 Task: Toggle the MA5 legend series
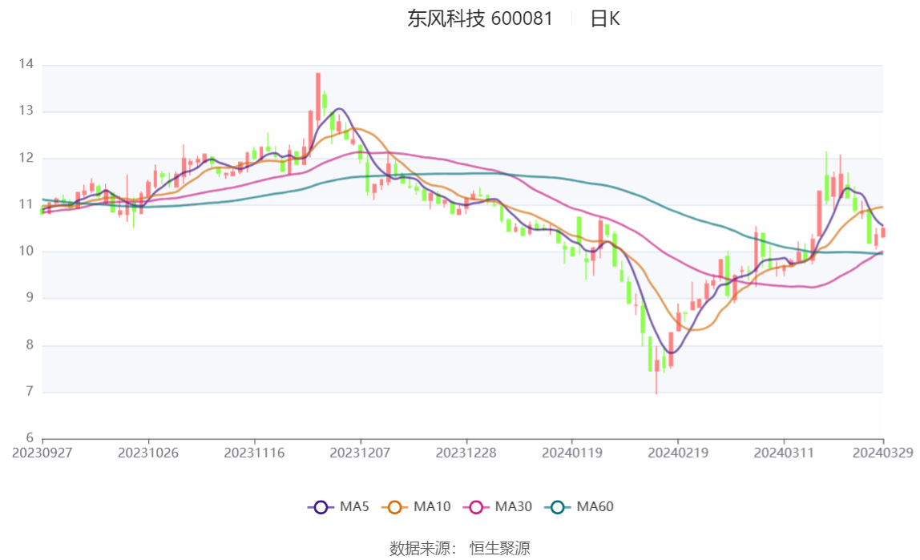pyautogui.click(x=338, y=506)
